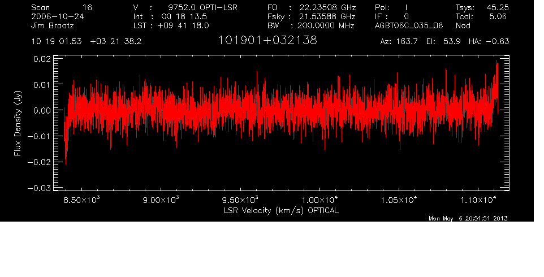Click y-axis tick label 0.01
The image size is (544, 277).
click(42, 85)
